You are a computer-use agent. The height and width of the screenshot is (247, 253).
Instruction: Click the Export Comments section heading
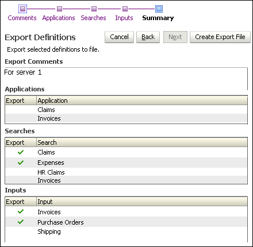[34, 61]
